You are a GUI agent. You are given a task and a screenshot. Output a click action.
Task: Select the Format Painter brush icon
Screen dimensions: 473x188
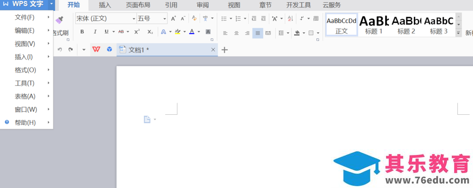point(60,20)
